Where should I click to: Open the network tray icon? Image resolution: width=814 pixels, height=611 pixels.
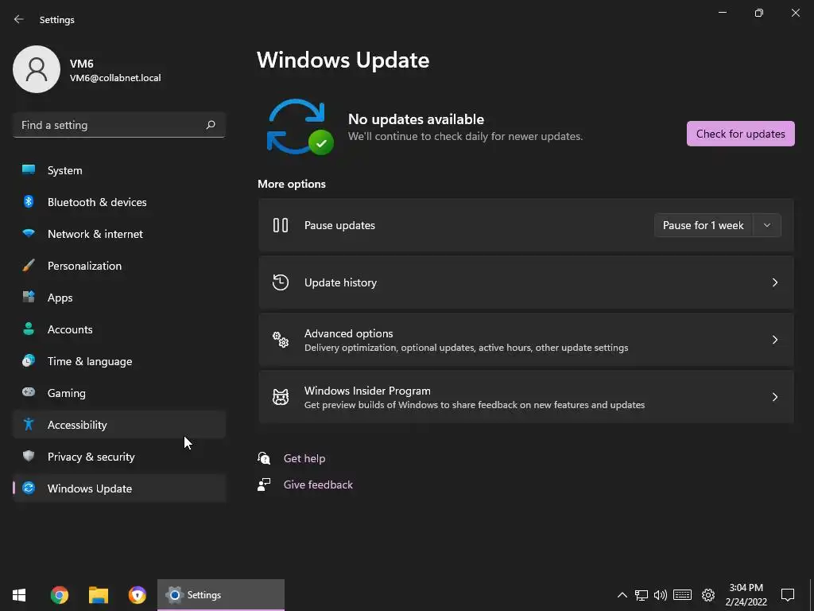coord(642,595)
